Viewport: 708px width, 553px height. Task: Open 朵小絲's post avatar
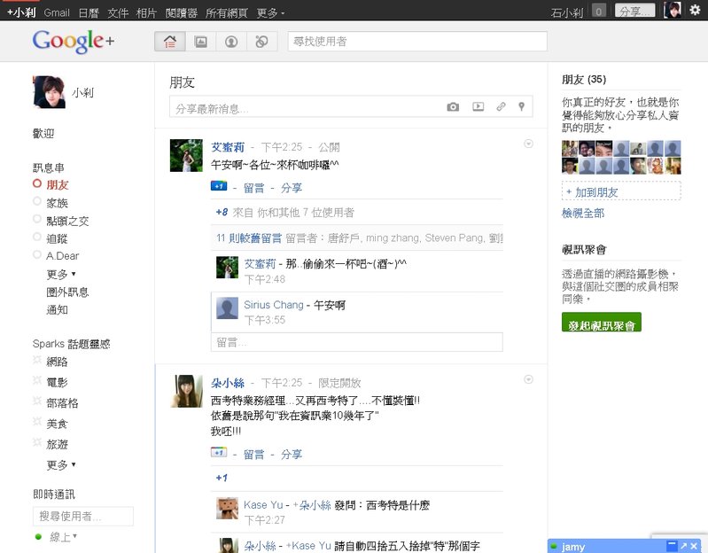186,391
